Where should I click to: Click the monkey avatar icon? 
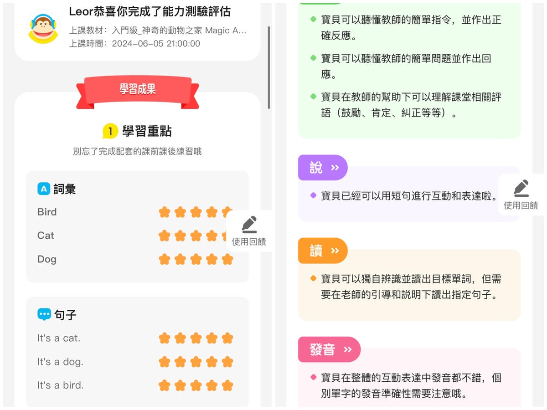coord(43,27)
